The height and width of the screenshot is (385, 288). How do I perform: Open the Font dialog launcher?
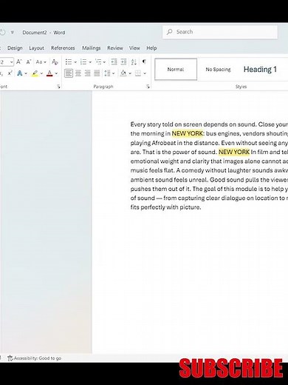tap(58, 87)
